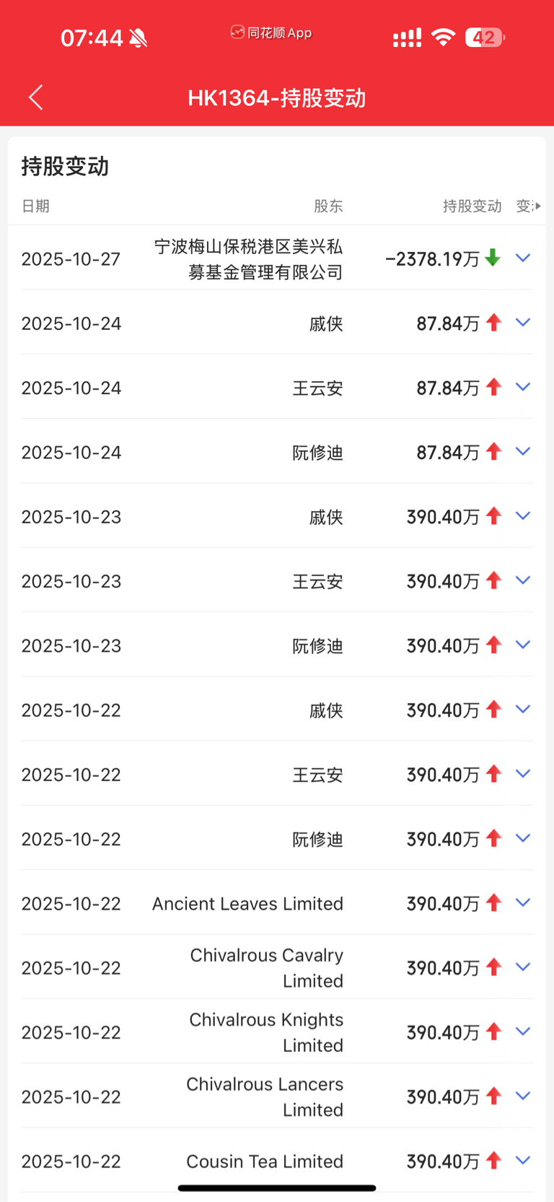The height and width of the screenshot is (1202, 554).
Task: Open shareholder Chivalrous Cavalry Limited
Action: (x=266, y=967)
